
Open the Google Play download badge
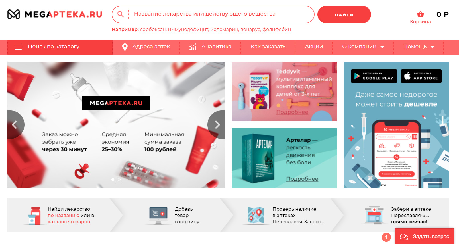[x=374, y=76]
